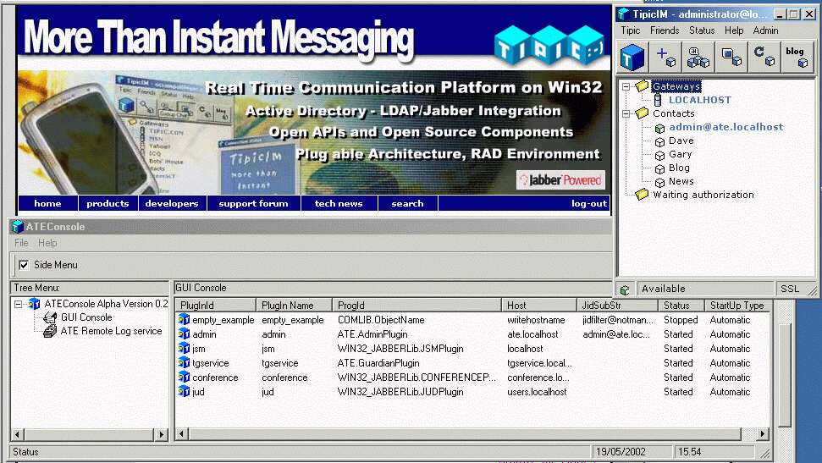
Task: Click the ATEConsole Alpha Version root icon
Action: coord(35,304)
